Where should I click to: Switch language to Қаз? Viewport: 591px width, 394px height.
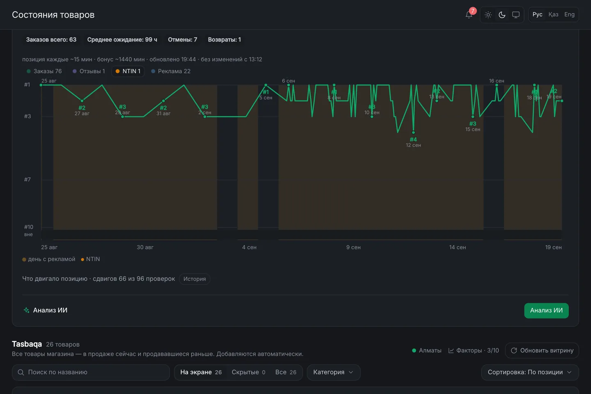pos(553,14)
